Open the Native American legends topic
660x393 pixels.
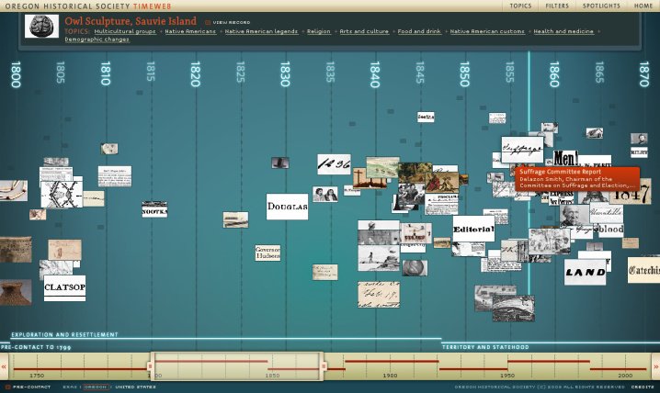pyautogui.click(x=261, y=31)
